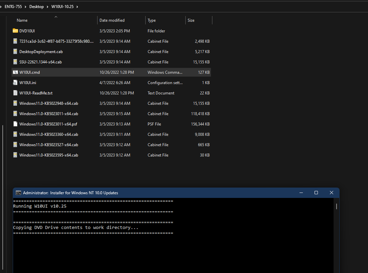Click the 3/5/2023 2:05 PM date
The width and height of the screenshot is (368, 273).
[115, 31]
